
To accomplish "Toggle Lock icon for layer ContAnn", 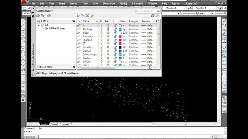I will [115, 40].
